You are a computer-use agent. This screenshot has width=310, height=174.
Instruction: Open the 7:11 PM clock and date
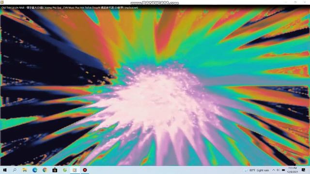point(293,170)
